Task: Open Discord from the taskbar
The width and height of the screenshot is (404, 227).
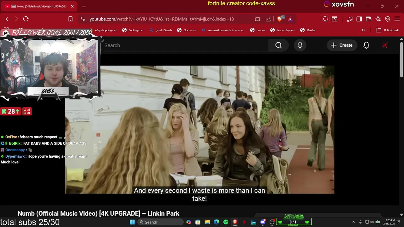Action: click(263, 222)
